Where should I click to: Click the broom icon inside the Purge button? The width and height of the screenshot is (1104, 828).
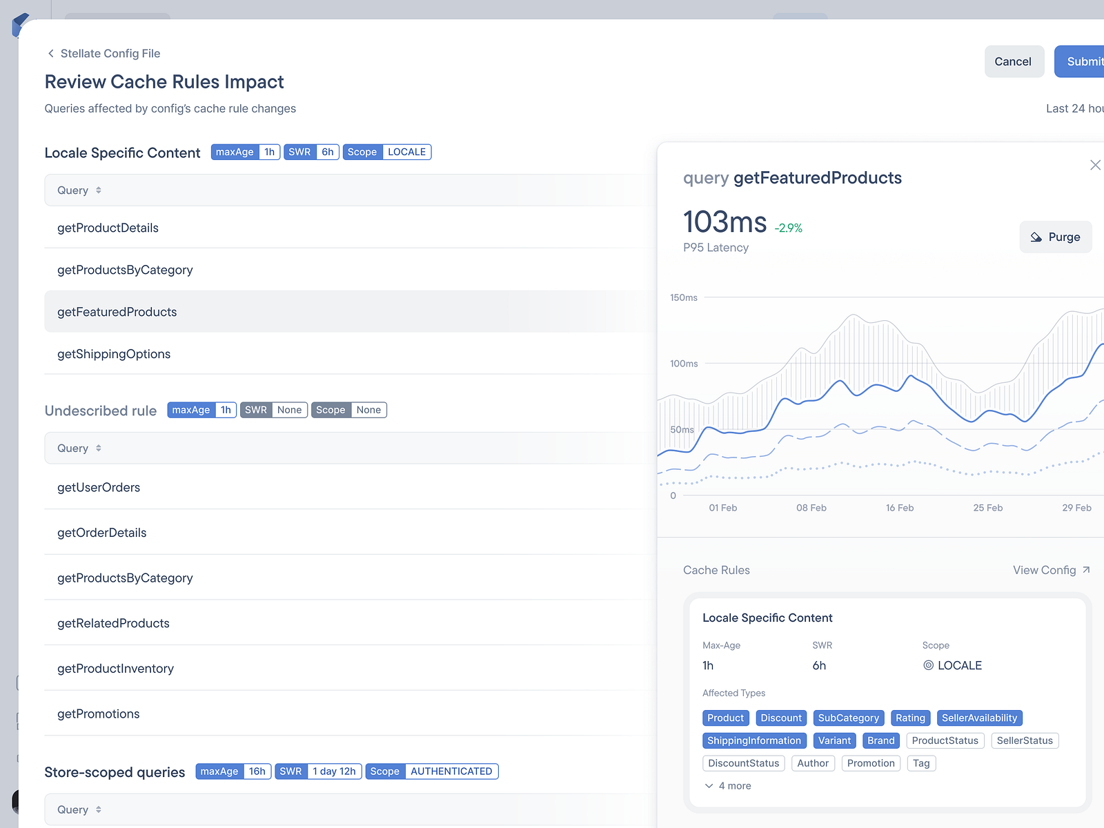tap(1036, 237)
